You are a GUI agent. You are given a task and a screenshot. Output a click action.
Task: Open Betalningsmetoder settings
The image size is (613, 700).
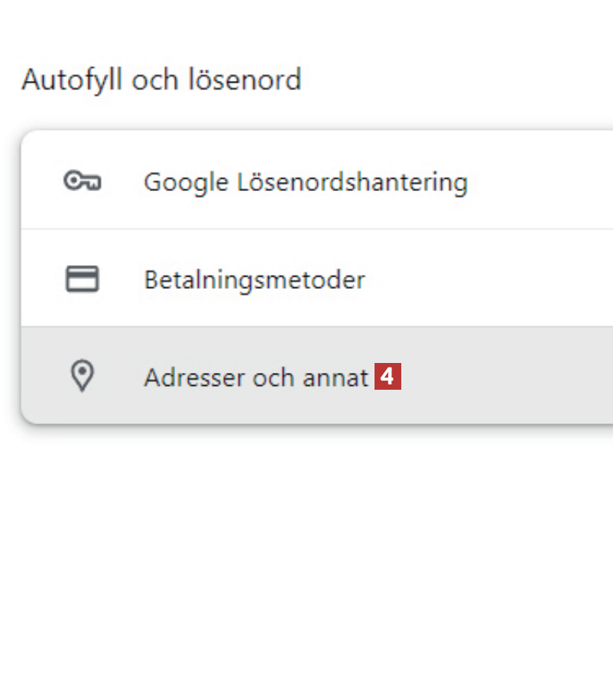[x=254, y=280]
